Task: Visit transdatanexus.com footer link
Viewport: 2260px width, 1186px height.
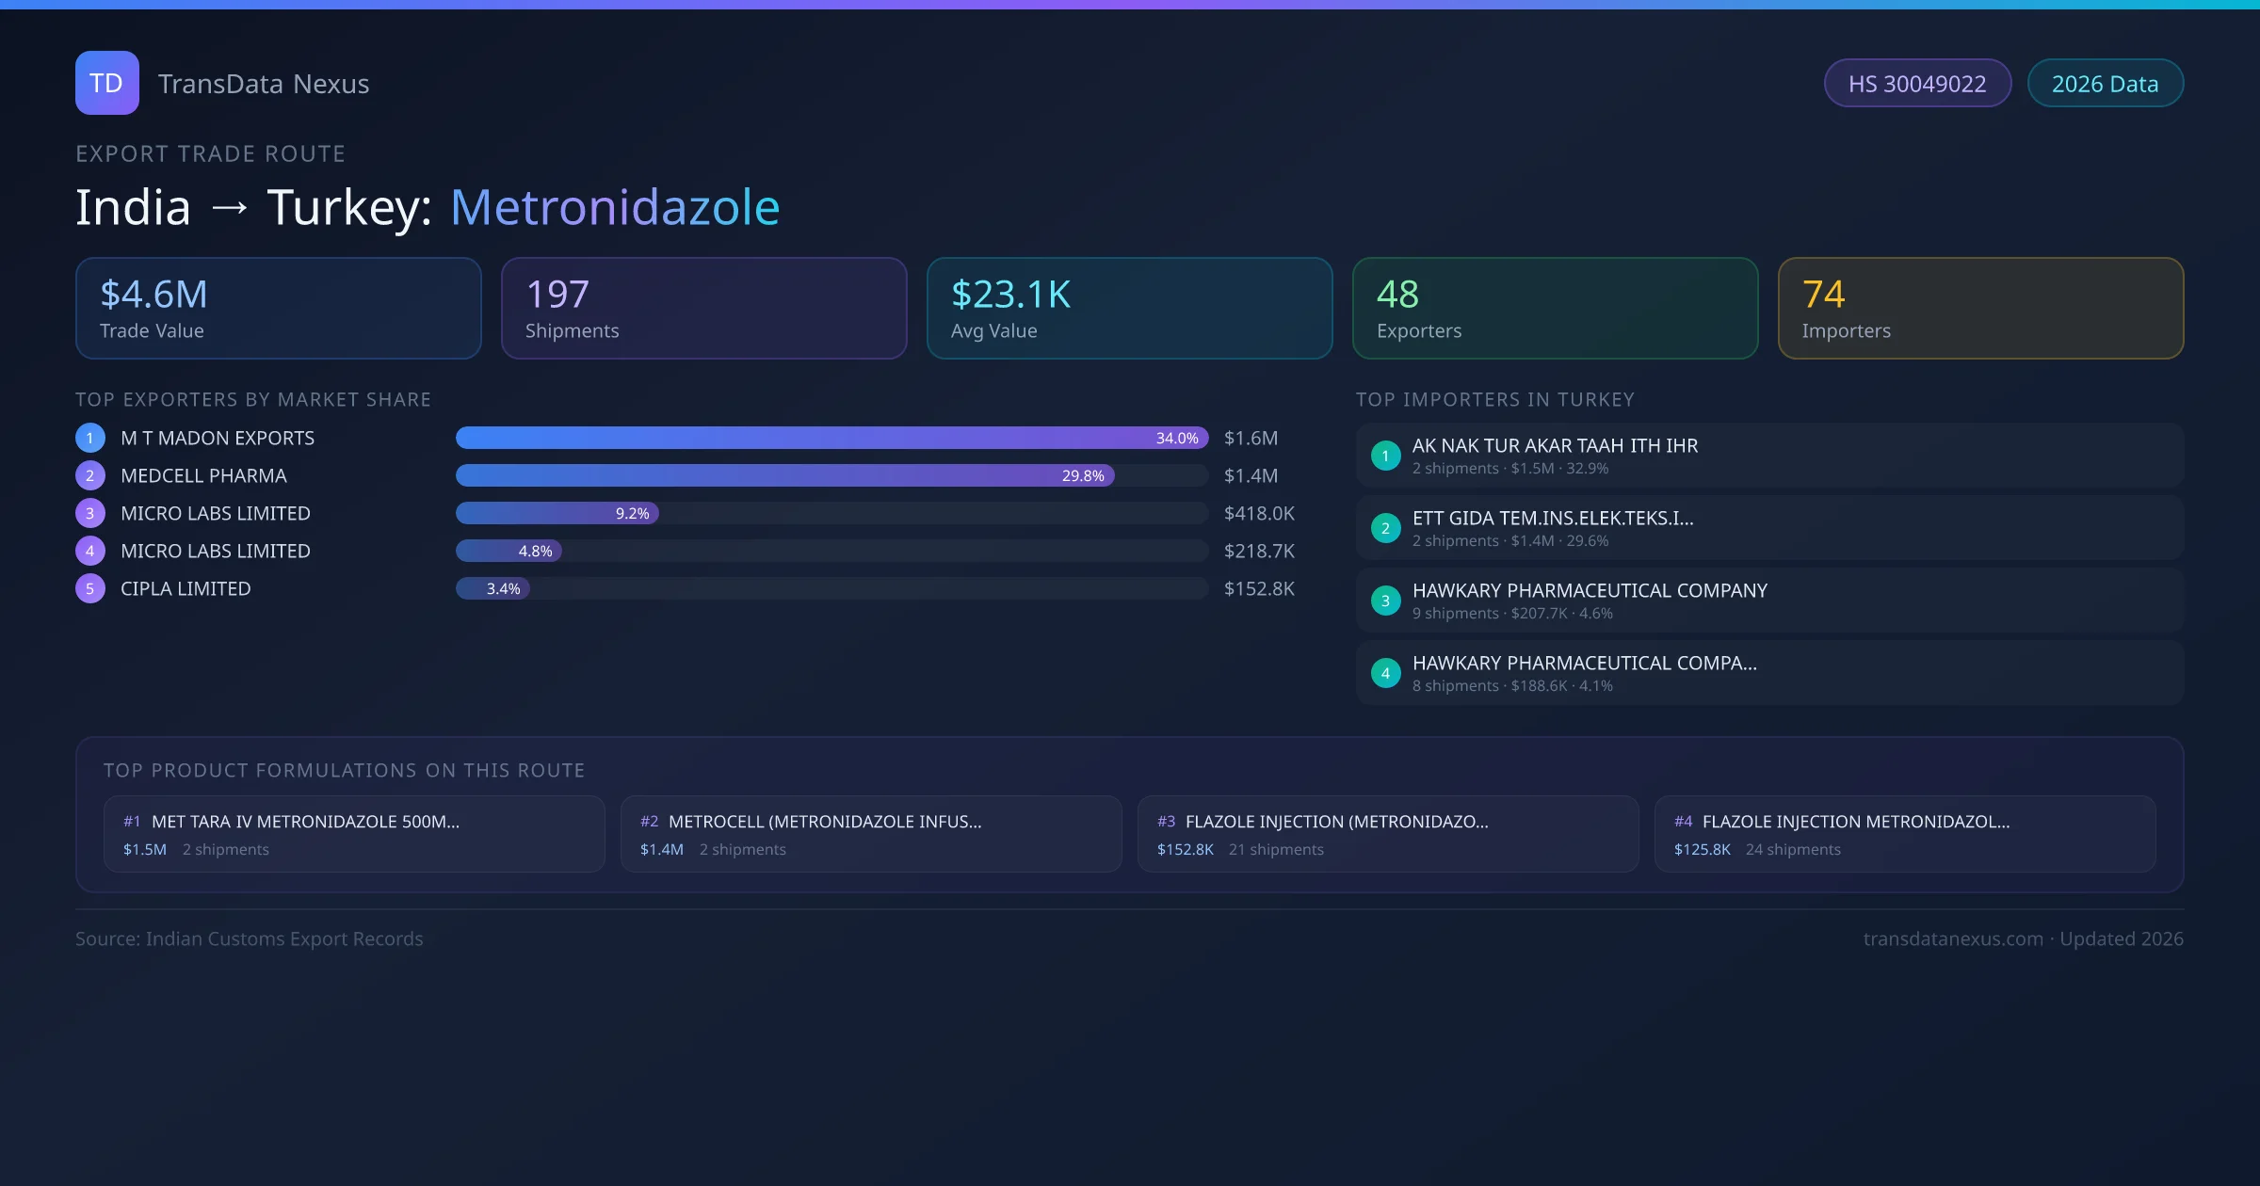Action: (x=1953, y=939)
